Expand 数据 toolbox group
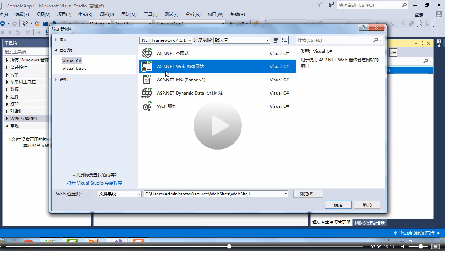This screenshot has width=452, height=253. (x=7, y=89)
